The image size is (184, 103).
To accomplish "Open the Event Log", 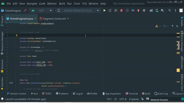I will [161, 94].
